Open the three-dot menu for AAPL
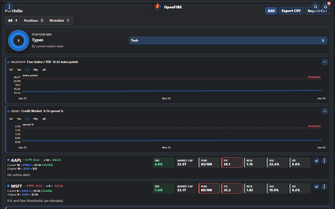Screen dimensions: 335x209 324,161
